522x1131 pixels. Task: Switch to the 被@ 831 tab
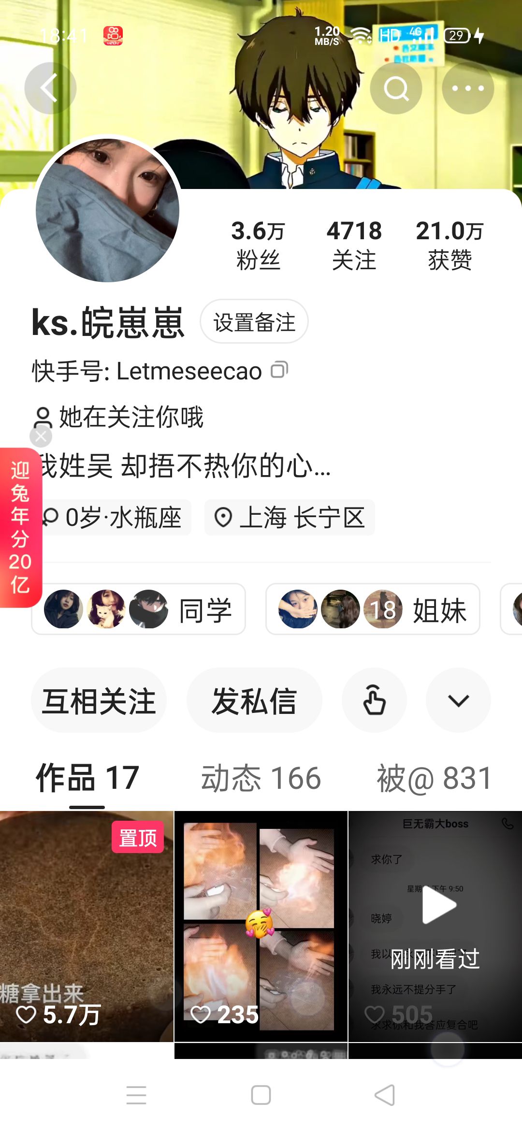435,778
